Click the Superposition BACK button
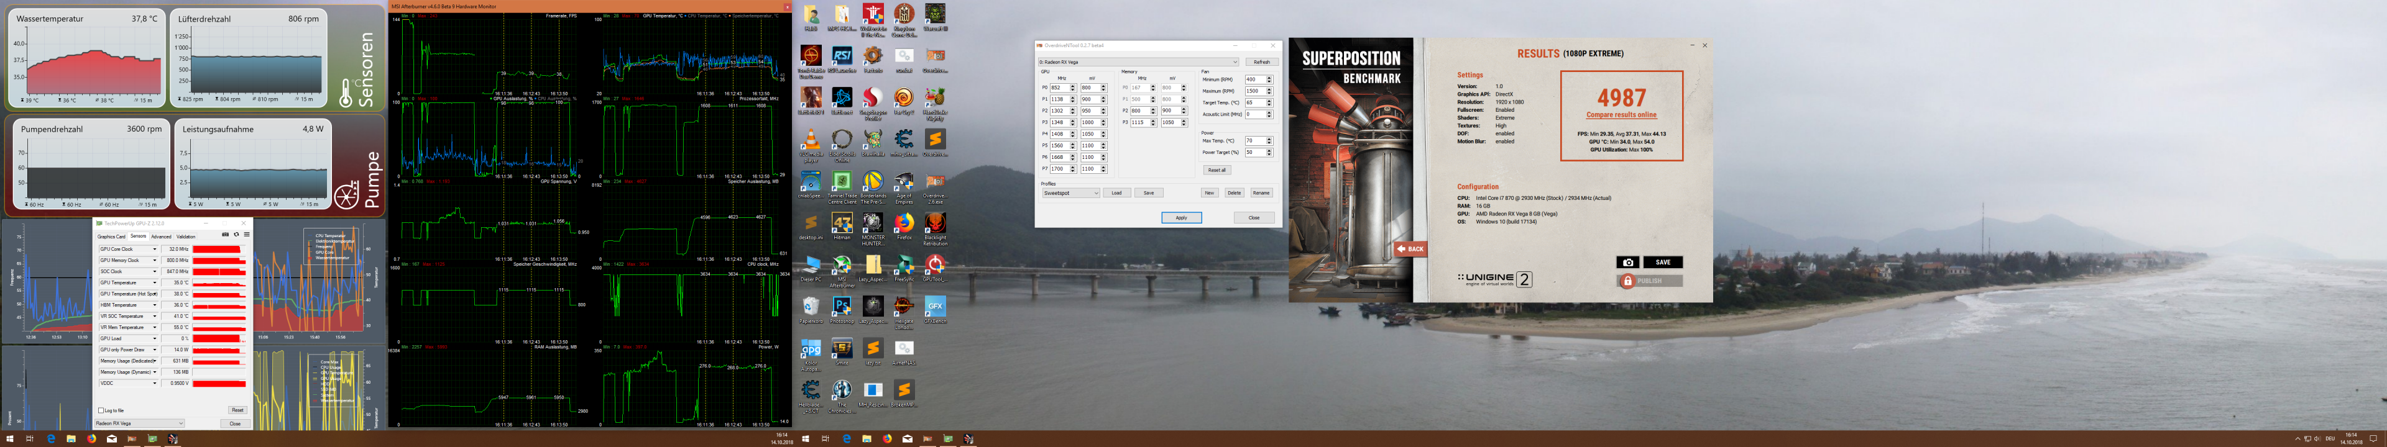Image resolution: width=2387 pixels, height=447 pixels. [x=1410, y=248]
